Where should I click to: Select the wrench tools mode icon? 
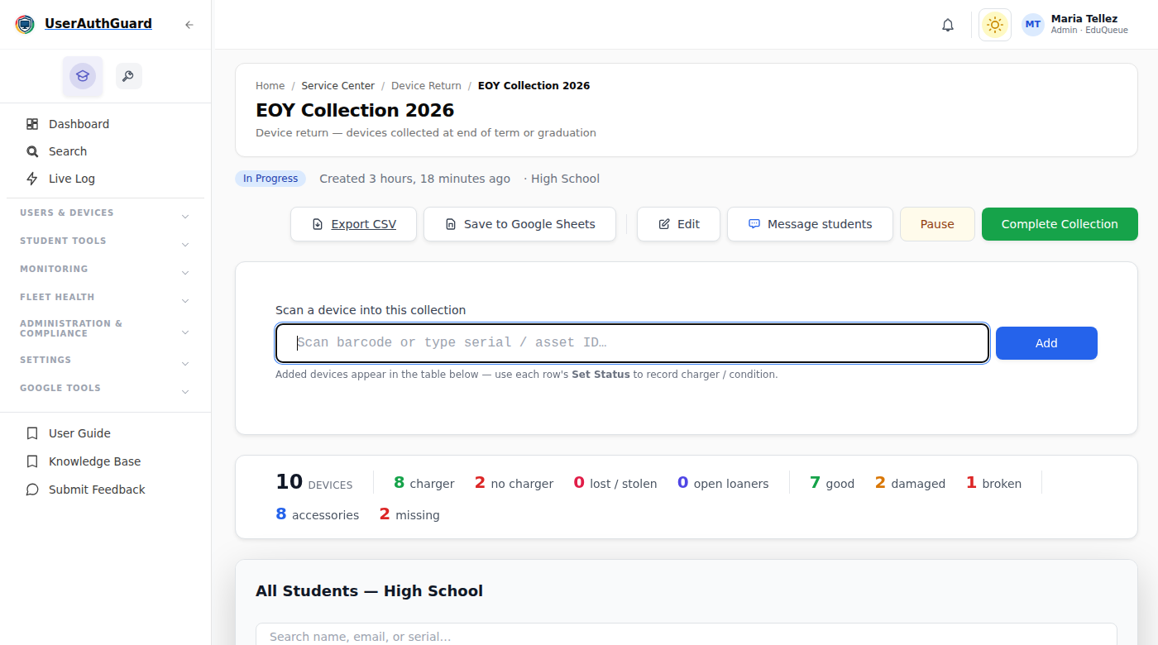(x=128, y=76)
